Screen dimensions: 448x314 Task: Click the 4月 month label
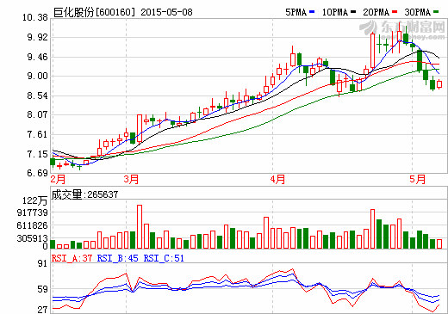click(x=277, y=179)
